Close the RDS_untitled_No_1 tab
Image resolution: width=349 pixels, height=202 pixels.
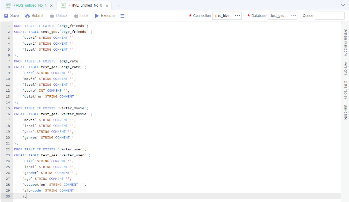pyautogui.click(x=51, y=6)
